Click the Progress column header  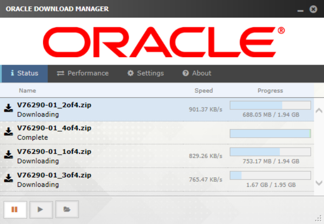point(270,91)
